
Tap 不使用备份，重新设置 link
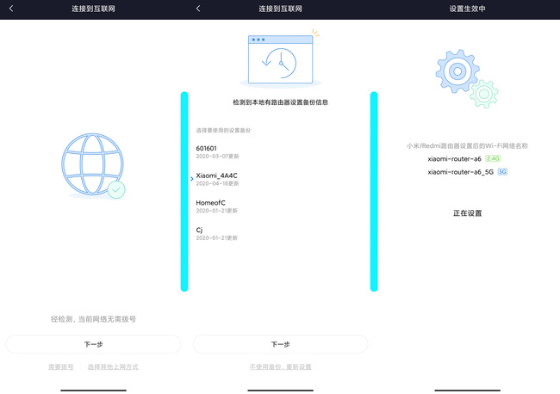(x=280, y=367)
